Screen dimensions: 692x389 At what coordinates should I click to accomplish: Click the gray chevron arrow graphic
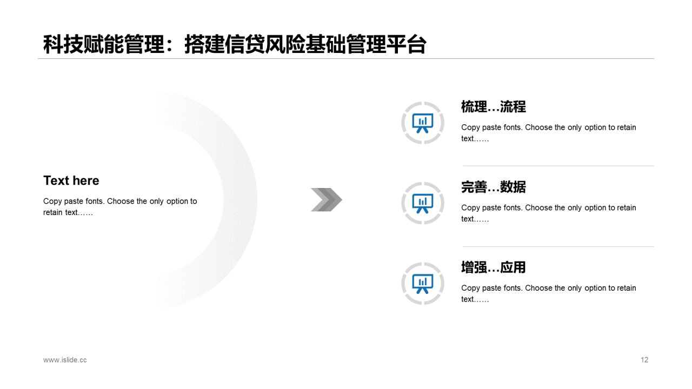[x=327, y=199]
